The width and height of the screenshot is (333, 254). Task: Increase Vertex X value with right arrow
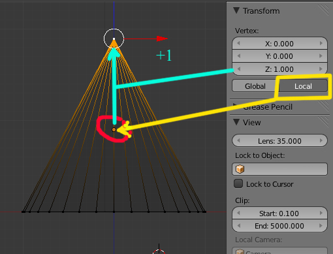(x=321, y=43)
